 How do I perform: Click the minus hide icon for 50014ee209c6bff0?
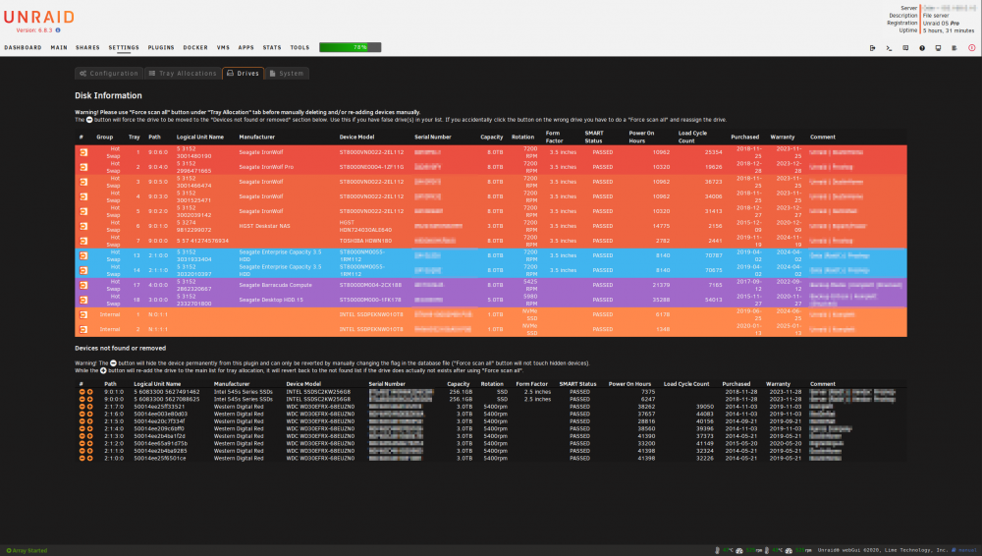[x=82, y=428]
